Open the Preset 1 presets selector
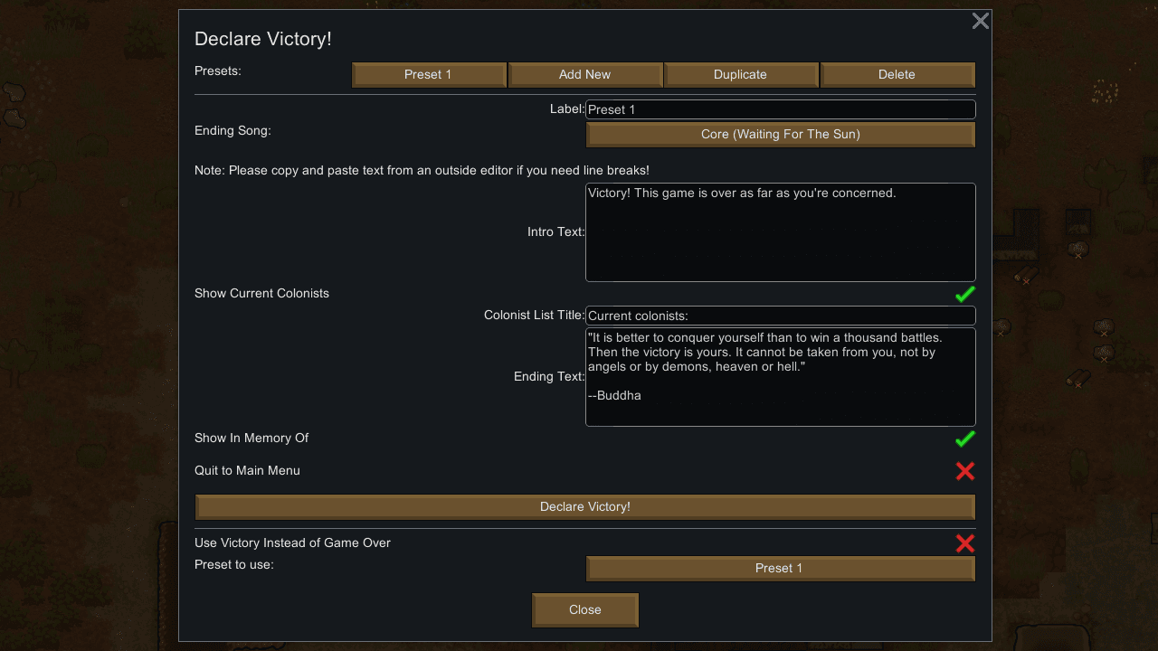 (x=429, y=75)
